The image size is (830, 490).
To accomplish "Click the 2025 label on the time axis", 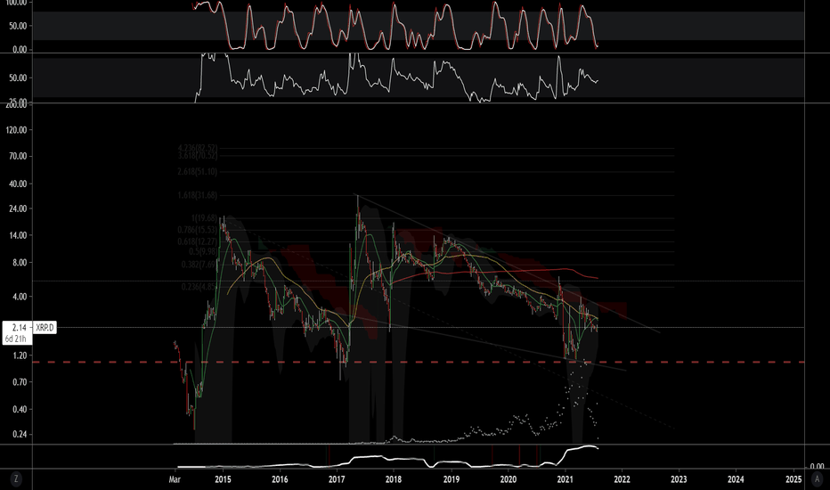I will (x=793, y=479).
